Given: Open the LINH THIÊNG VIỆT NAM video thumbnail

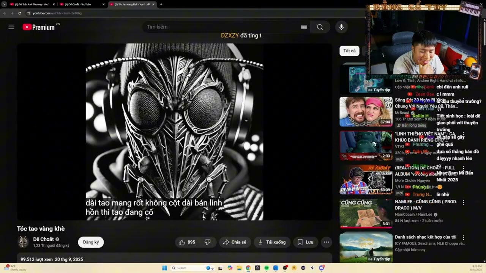Looking at the screenshot, I should (366, 146).
